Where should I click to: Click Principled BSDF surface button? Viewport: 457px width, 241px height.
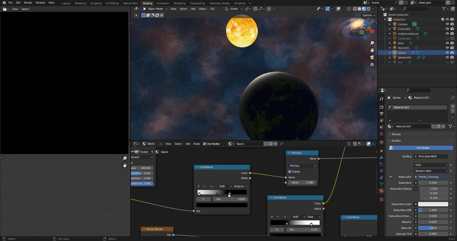[x=431, y=156]
